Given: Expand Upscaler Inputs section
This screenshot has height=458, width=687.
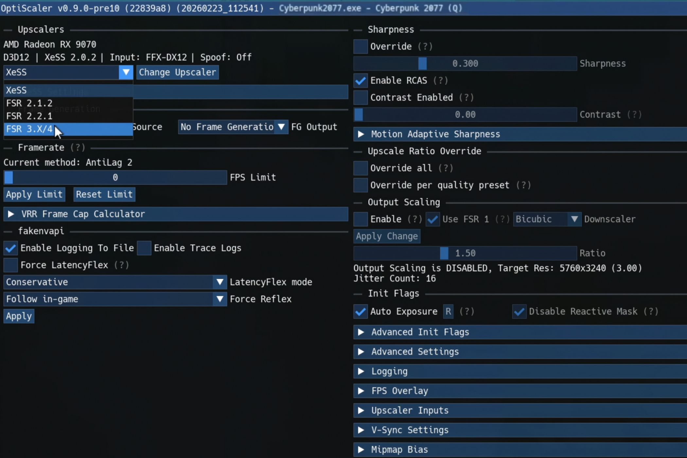Looking at the screenshot, I should [x=520, y=411].
